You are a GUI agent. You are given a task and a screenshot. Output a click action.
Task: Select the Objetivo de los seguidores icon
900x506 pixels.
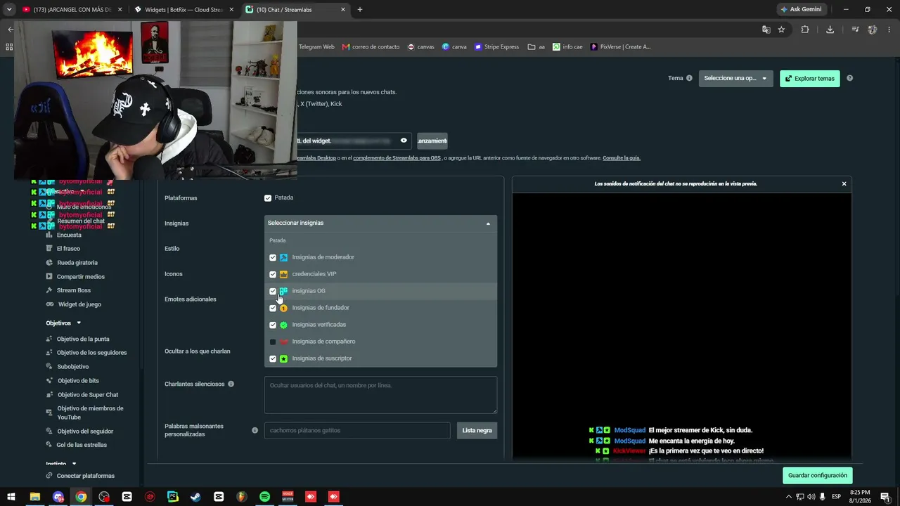(49, 353)
